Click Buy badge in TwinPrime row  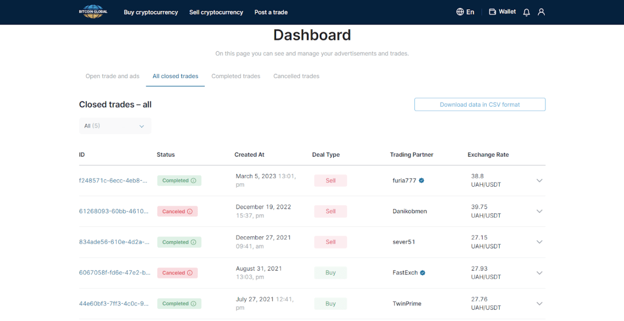[x=330, y=303]
